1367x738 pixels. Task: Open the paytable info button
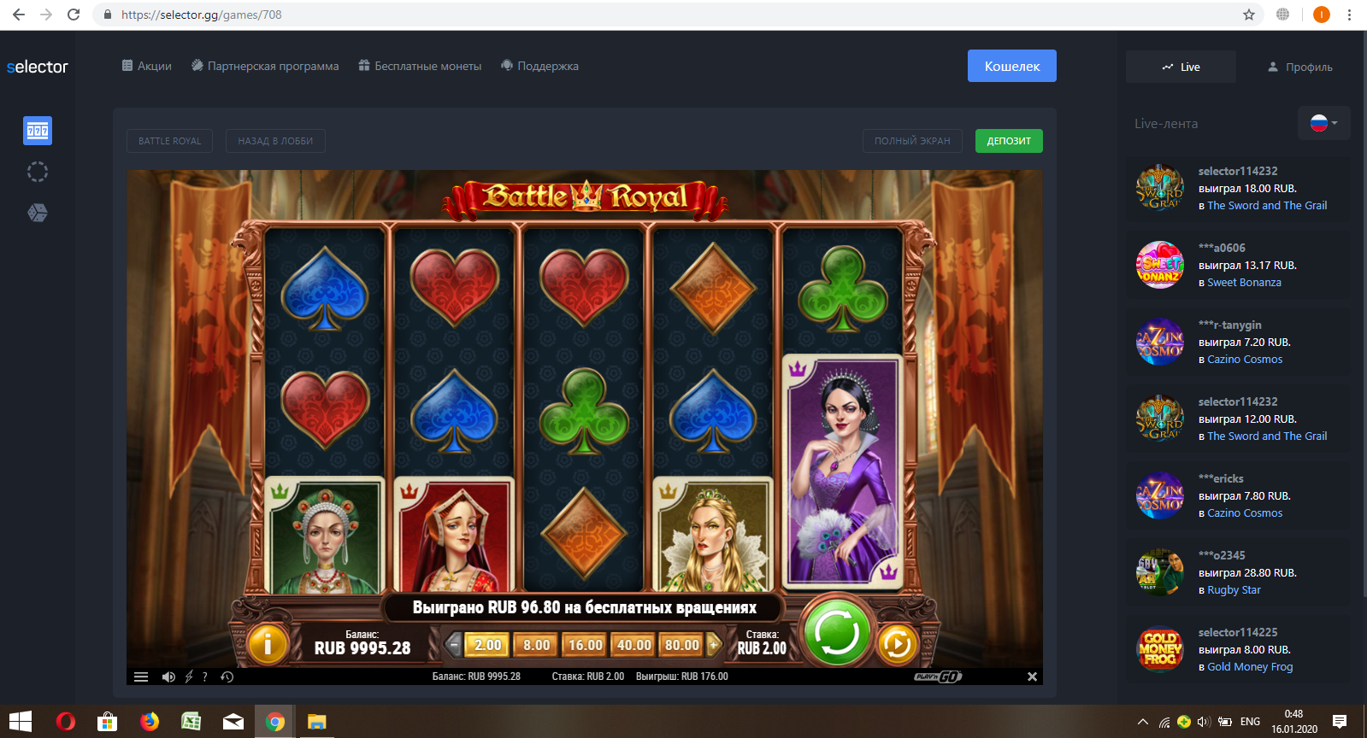267,644
